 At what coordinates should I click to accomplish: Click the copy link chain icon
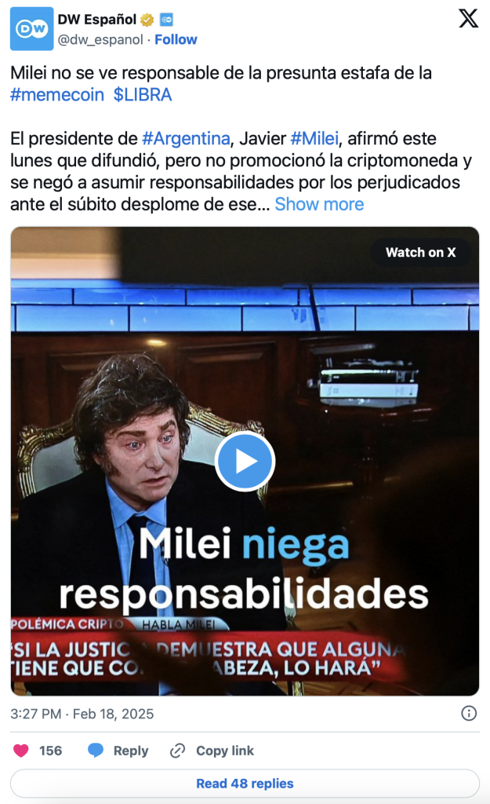point(177,751)
